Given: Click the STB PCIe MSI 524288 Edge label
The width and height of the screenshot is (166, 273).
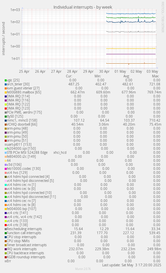Looking at the screenshot, I should click(x=27, y=152).
